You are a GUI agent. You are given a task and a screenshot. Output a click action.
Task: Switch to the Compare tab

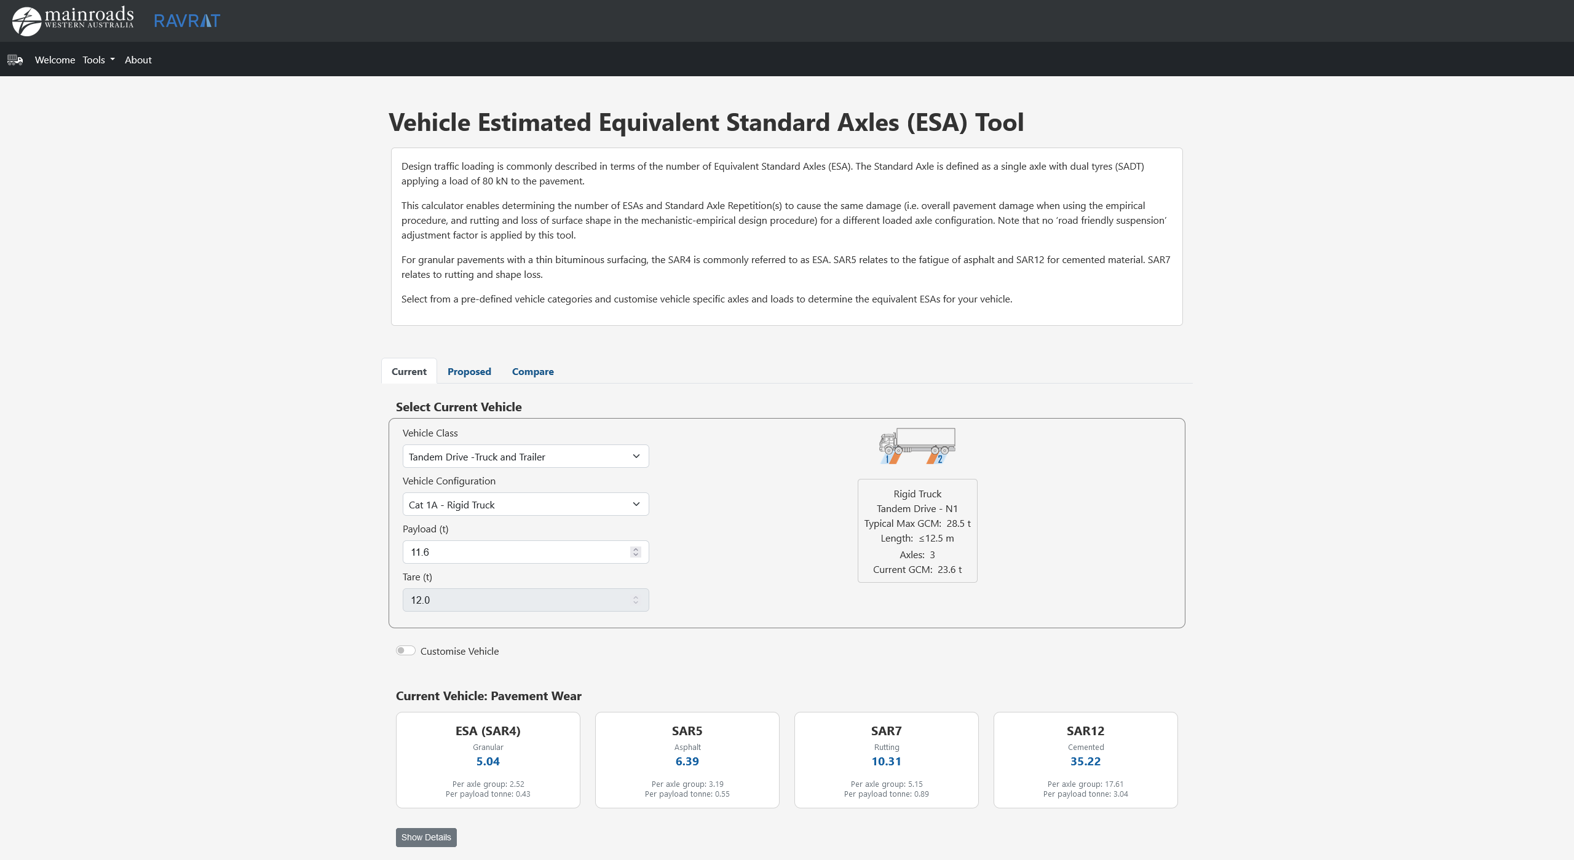pyautogui.click(x=532, y=371)
